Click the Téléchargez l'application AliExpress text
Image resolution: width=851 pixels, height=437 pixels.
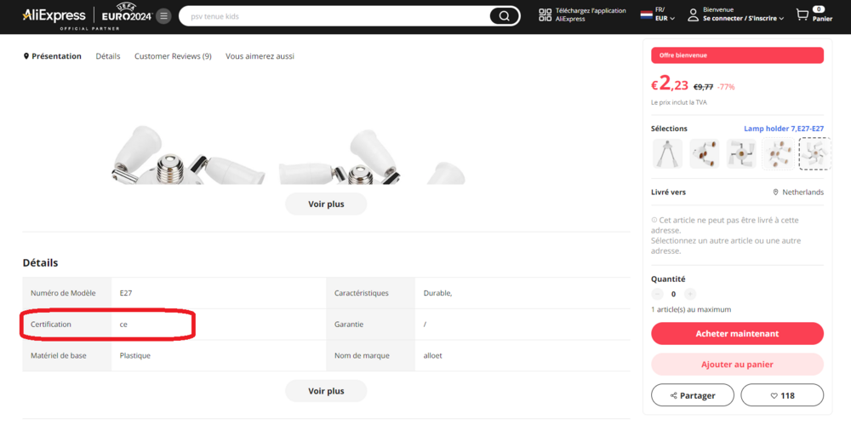pyautogui.click(x=591, y=14)
